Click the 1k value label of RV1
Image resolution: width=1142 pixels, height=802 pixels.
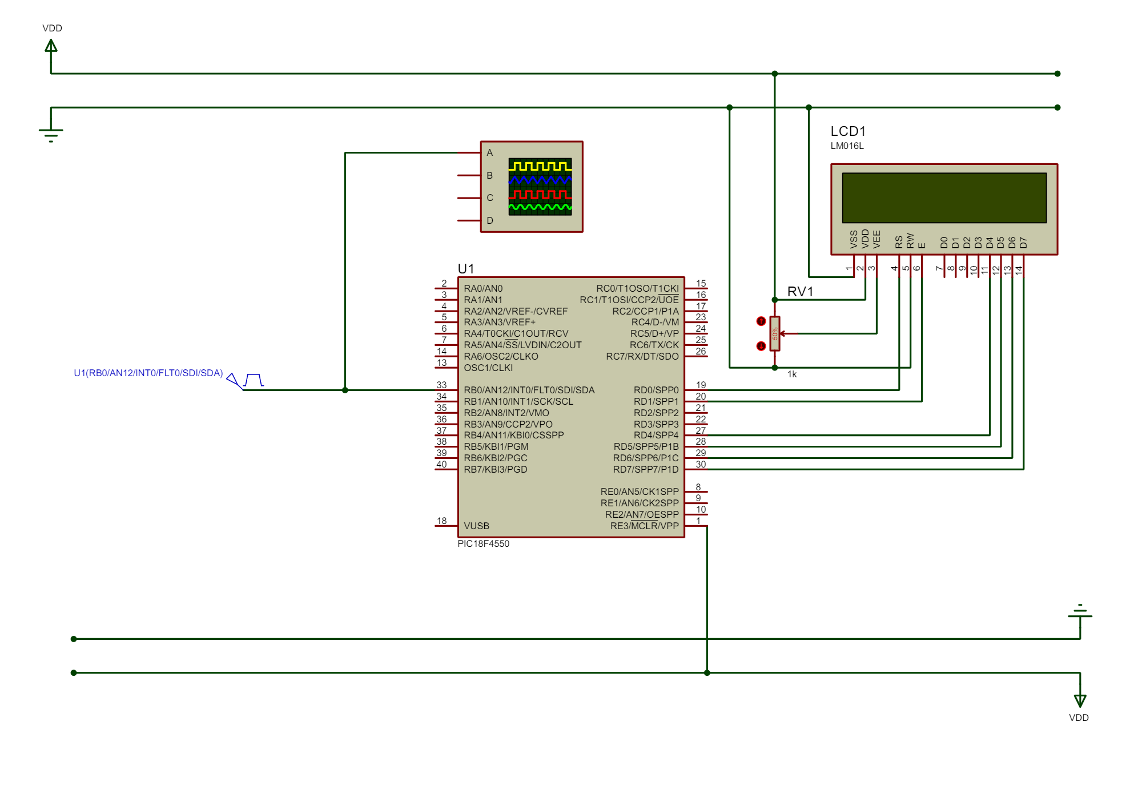point(792,374)
